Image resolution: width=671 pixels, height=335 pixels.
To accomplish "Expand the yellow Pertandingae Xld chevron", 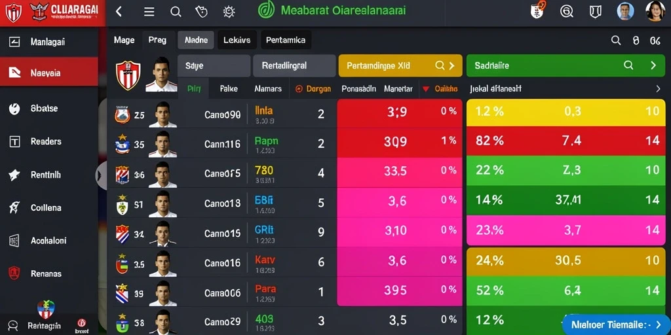I will [x=451, y=66].
